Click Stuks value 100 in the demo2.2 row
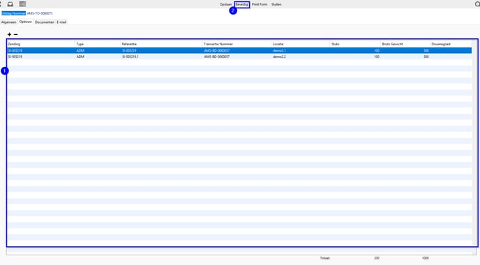Viewport: 480px width, 265px height. point(377,56)
